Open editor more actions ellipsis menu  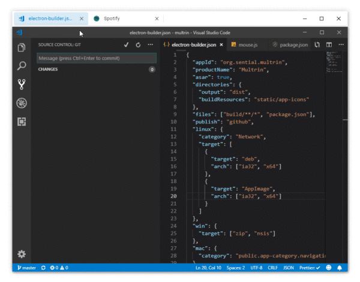tap(341, 45)
